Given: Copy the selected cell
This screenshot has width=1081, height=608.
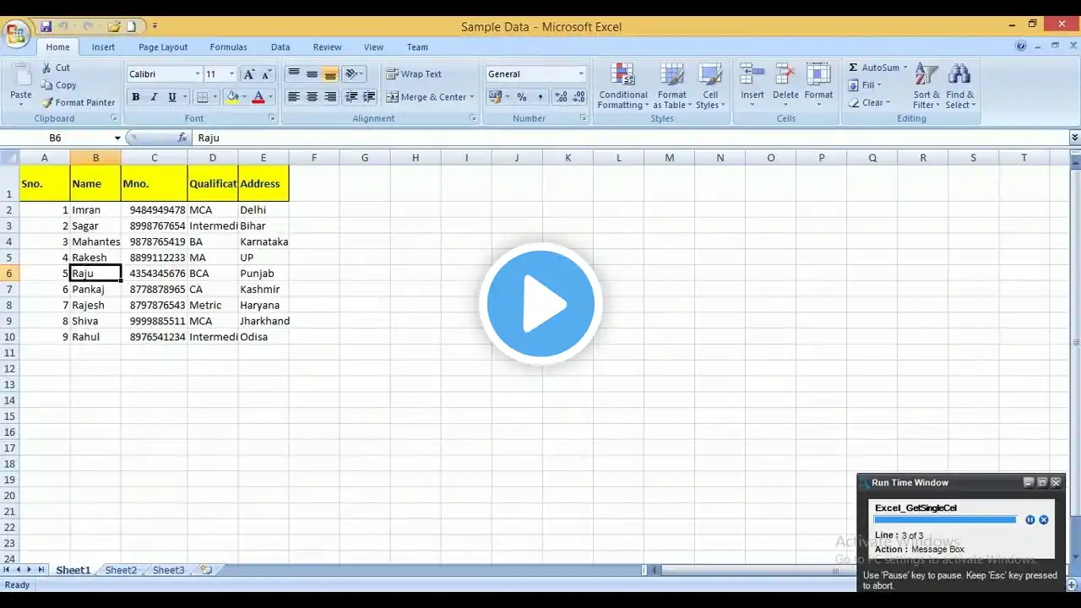Looking at the screenshot, I should (58, 85).
